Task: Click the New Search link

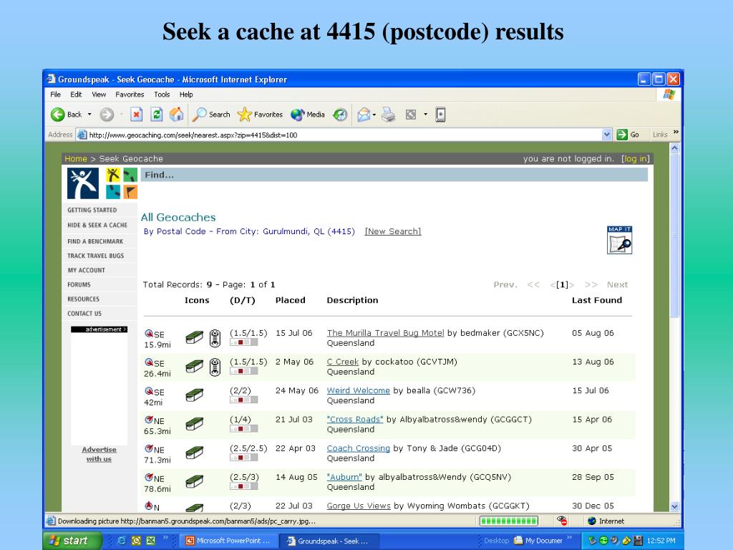Action: tap(393, 231)
